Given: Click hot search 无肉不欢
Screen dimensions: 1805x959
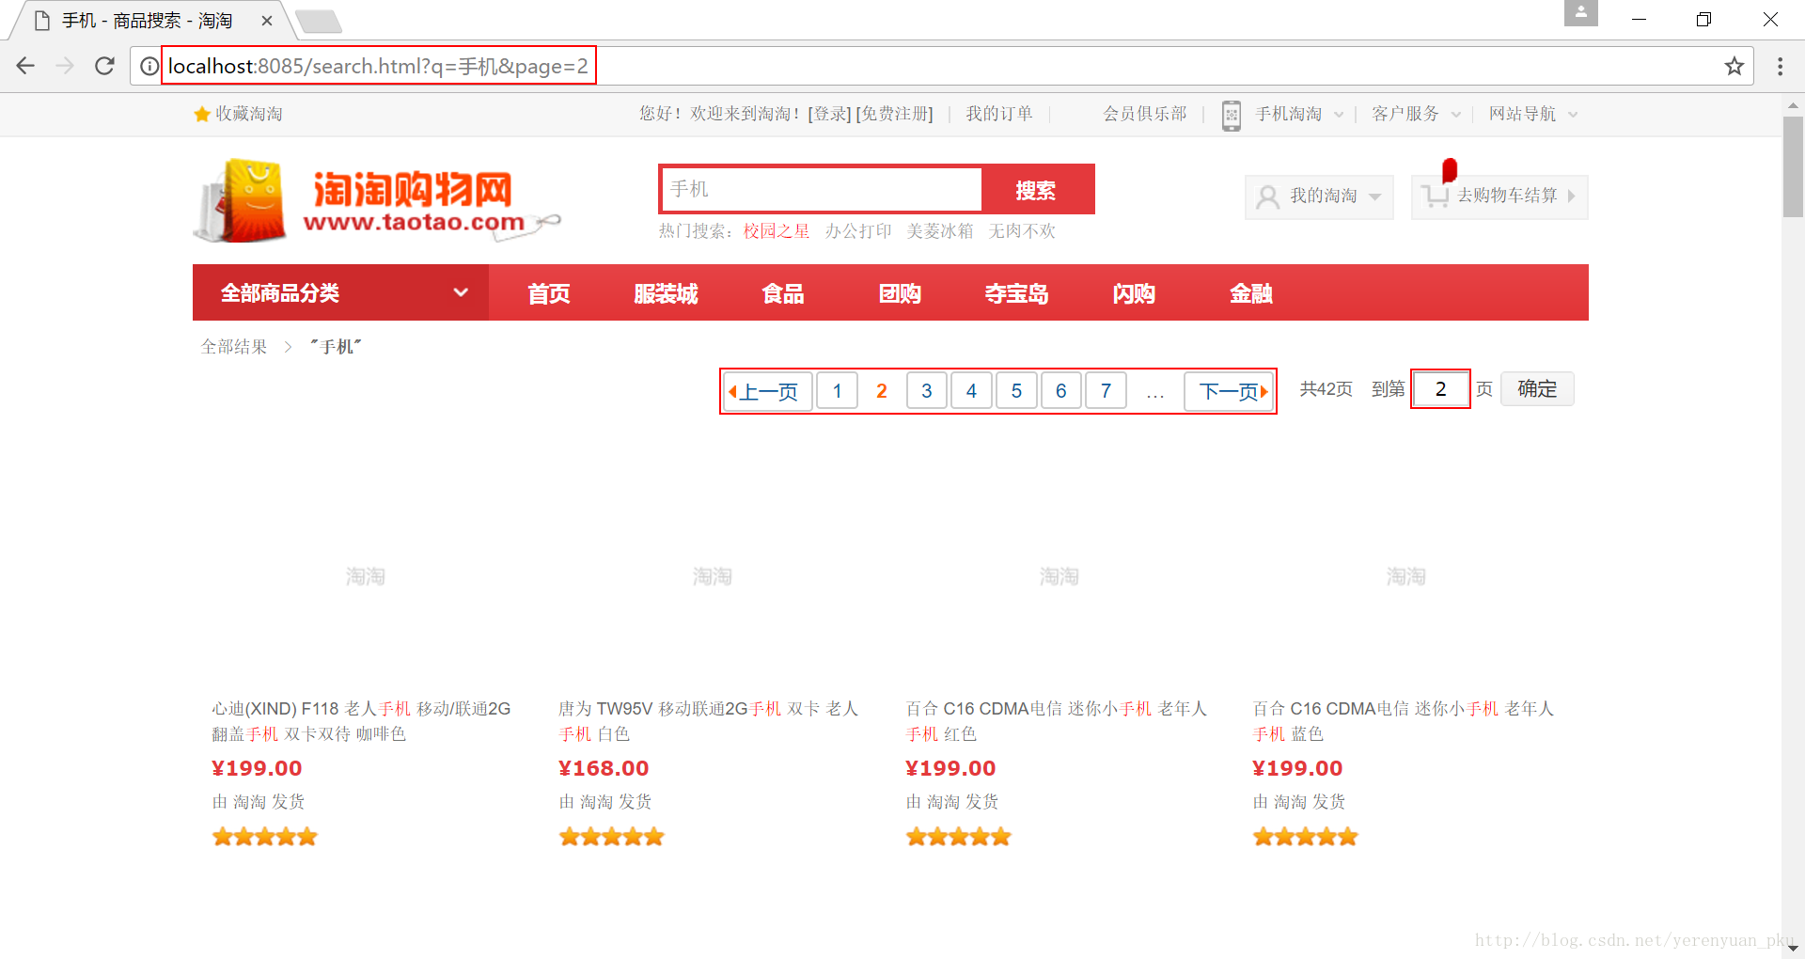Looking at the screenshot, I should click(1022, 231).
